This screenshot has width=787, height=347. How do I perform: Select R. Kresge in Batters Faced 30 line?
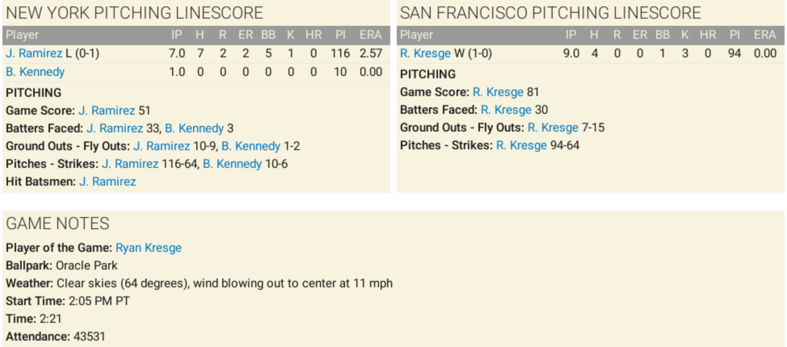(506, 110)
